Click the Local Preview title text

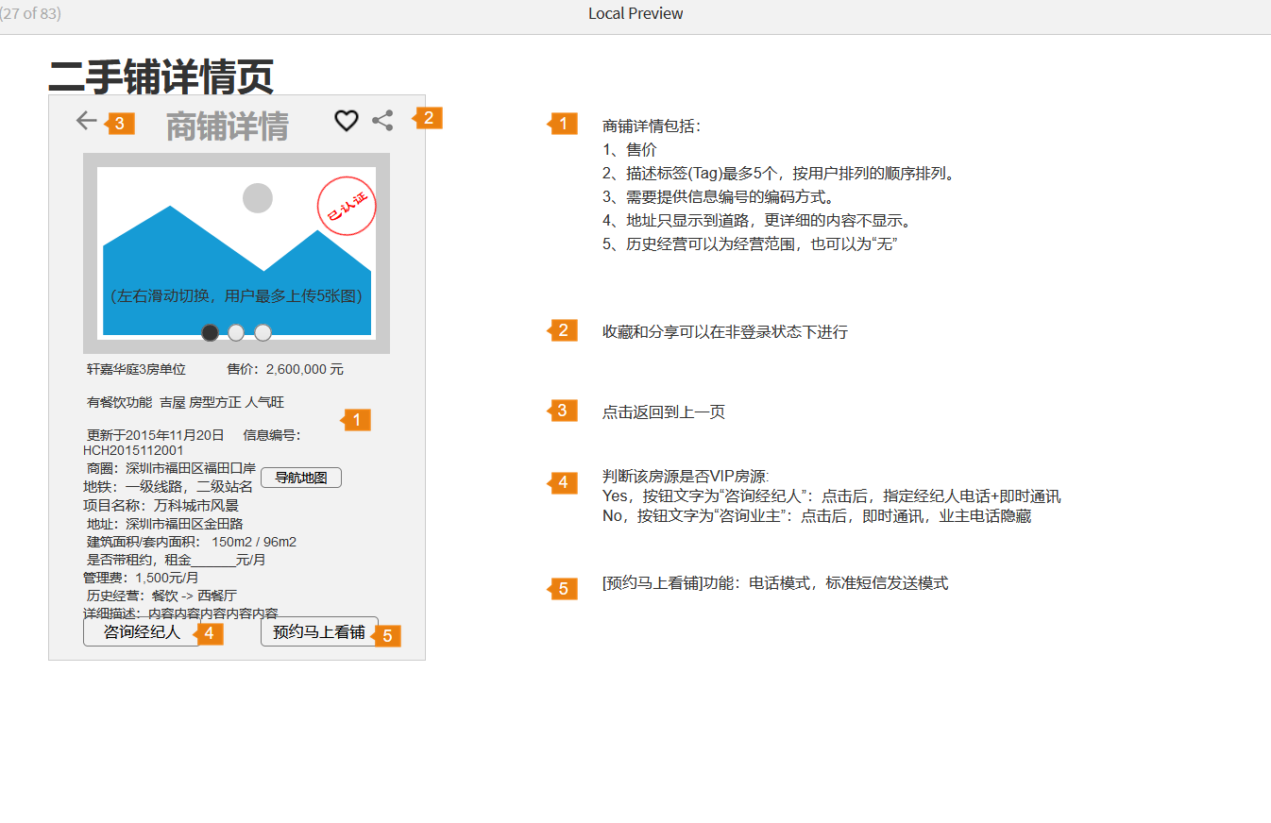coord(635,13)
